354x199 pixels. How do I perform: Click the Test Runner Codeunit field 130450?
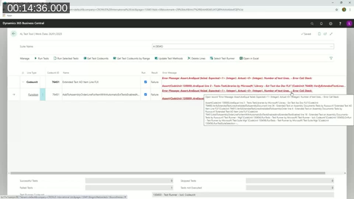click(243, 195)
